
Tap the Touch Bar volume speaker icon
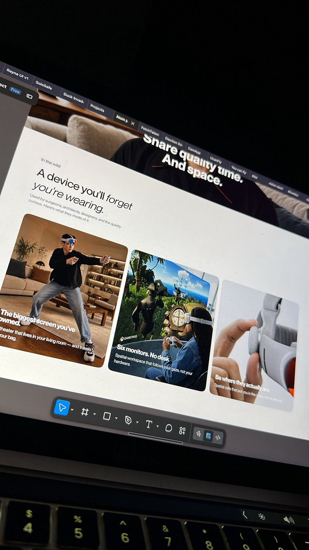click(x=288, y=520)
